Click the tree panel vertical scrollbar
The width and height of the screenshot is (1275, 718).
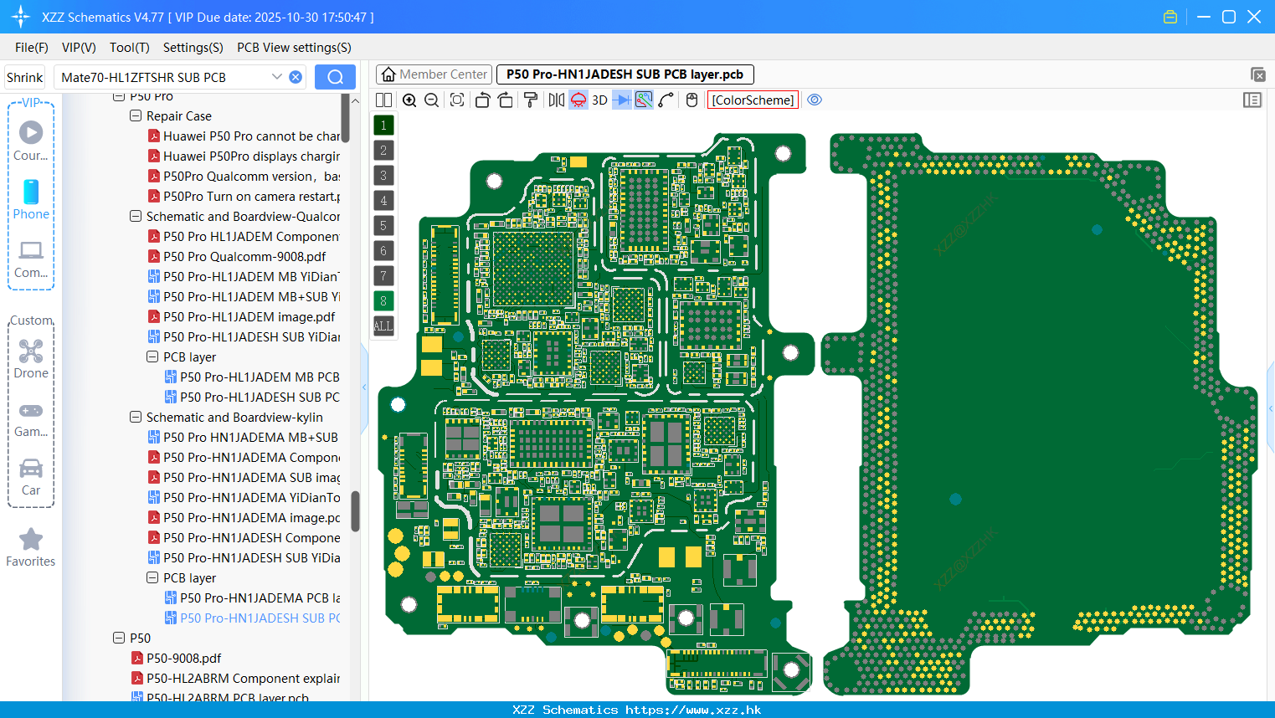(355, 511)
